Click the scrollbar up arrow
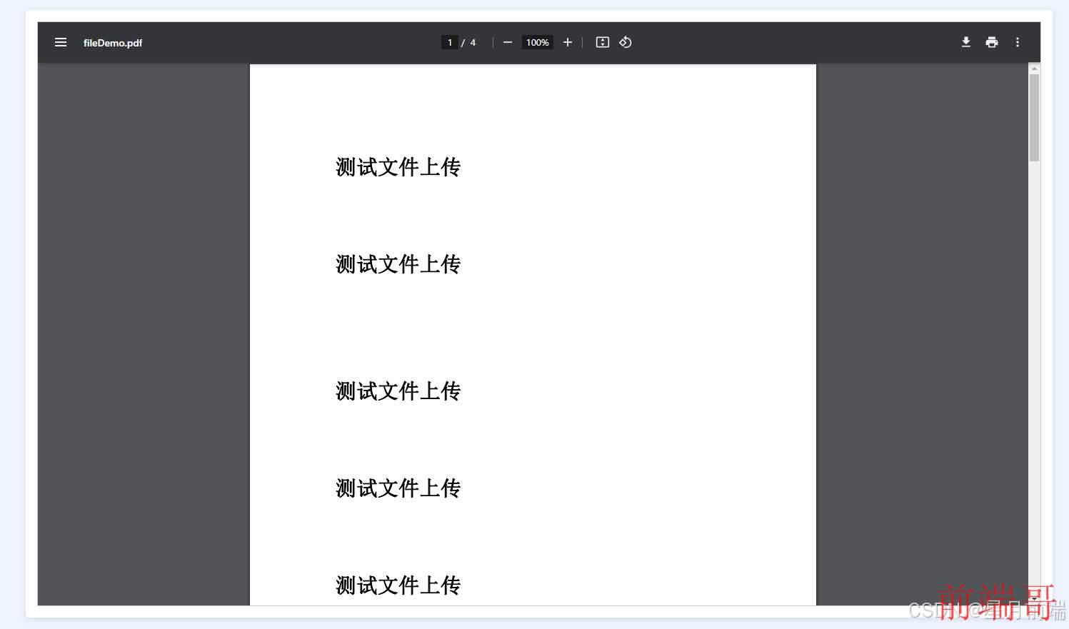The width and height of the screenshot is (1069, 629). pos(1034,69)
